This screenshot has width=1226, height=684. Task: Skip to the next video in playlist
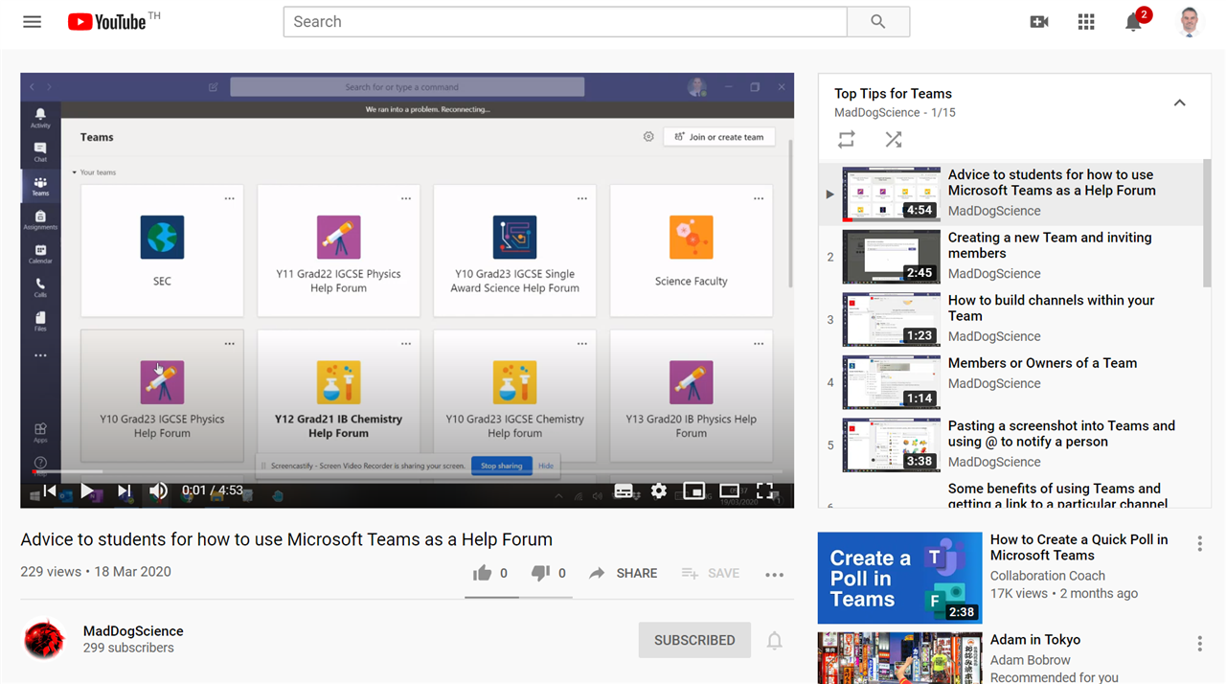pyautogui.click(x=124, y=491)
